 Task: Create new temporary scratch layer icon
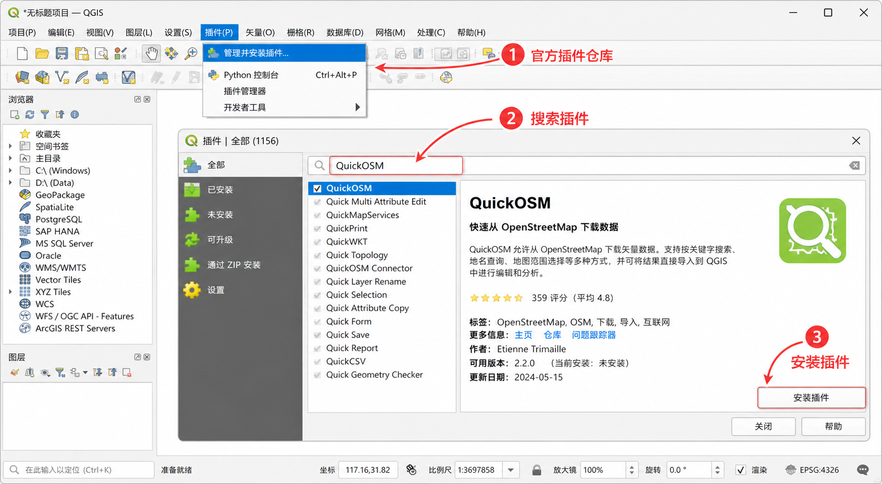102,78
